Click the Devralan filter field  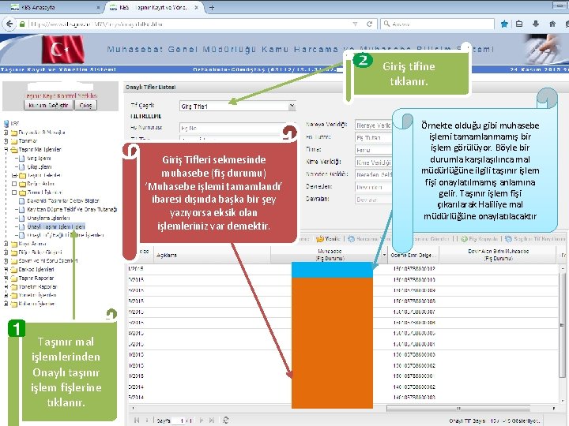coord(374,200)
